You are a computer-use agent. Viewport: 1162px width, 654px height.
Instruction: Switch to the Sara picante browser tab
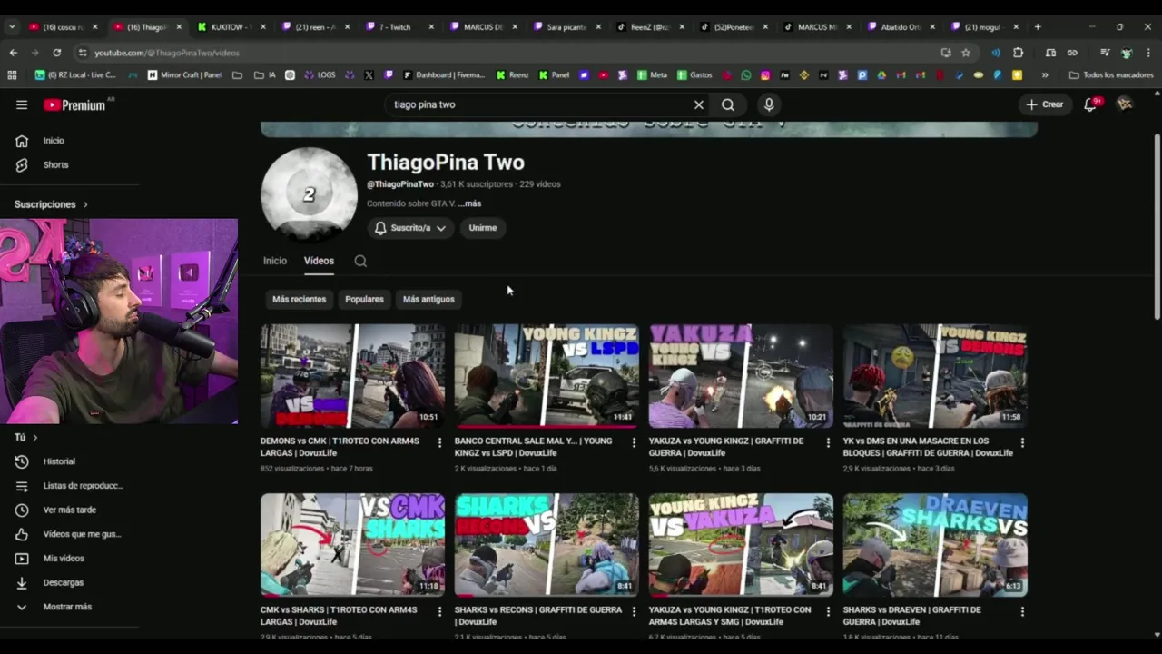point(566,27)
